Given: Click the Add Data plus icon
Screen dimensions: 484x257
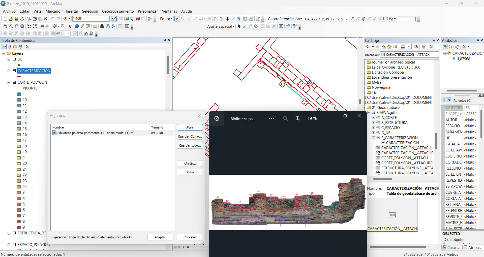Looking at the screenshot, I should click(x=65, y=19).
